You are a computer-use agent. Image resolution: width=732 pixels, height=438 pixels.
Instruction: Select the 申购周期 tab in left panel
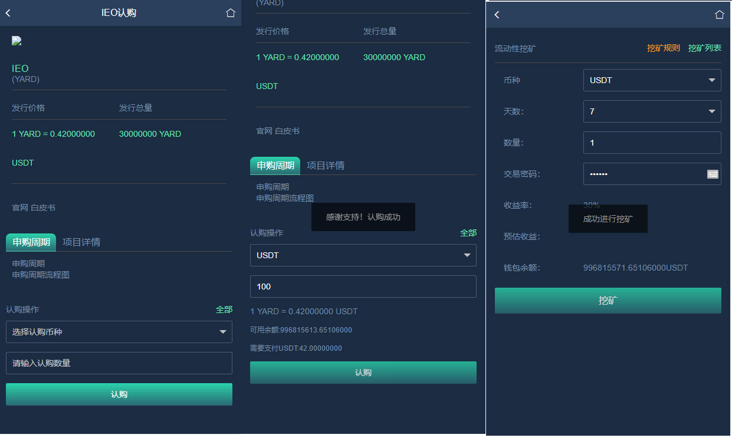click(31, 242)
